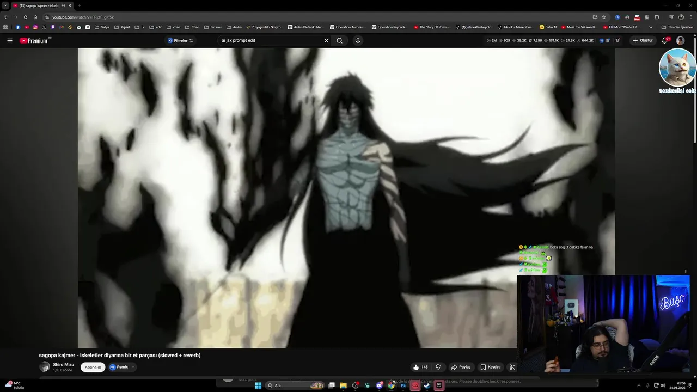The width and height of the screenshot is (697, 392).
Task: Open the X (Twitter) bookmark icon
Action: point(44,27)
